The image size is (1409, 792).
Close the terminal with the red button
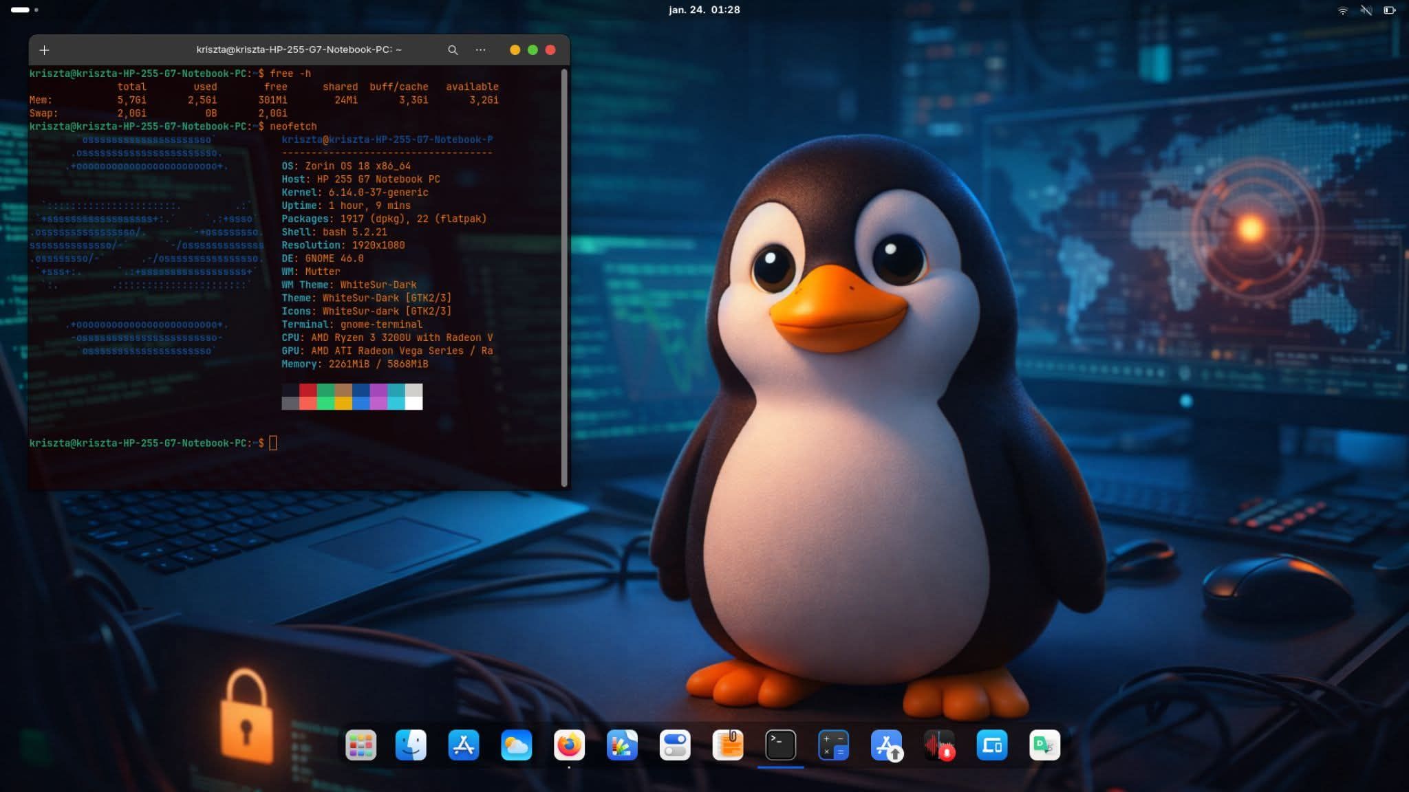pyautogui.click(x=550, y=50)
